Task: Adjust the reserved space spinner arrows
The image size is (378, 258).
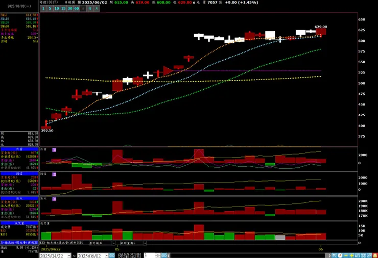Action: click(x=158, y=255)
